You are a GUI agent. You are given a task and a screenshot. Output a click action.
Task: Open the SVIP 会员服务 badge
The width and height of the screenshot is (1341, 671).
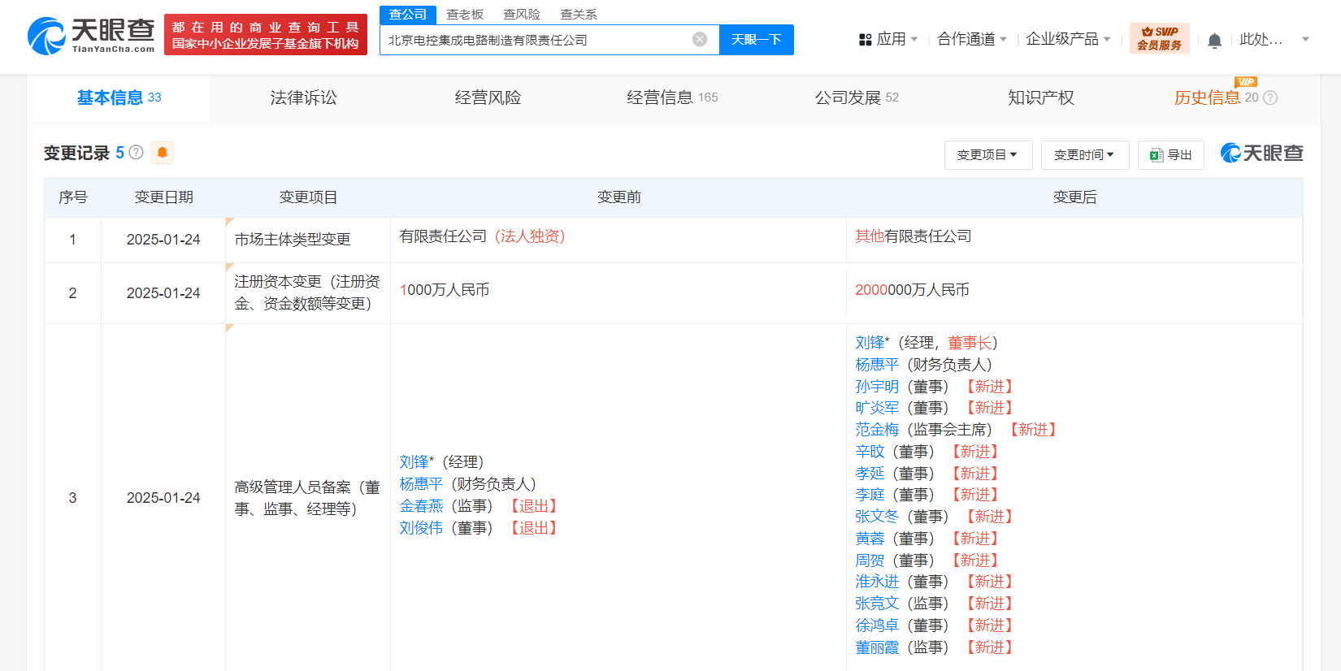pyautogui.click(x=1159, y=39)
